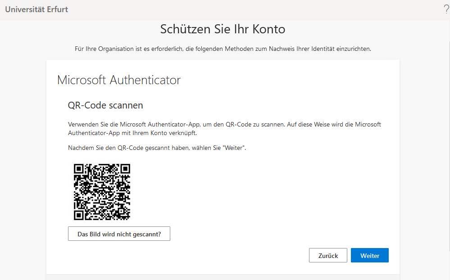This screenshot has height=280, width=450.
Task: Click the "Für Ihre Organisation" requirement text
Action: 223,49
